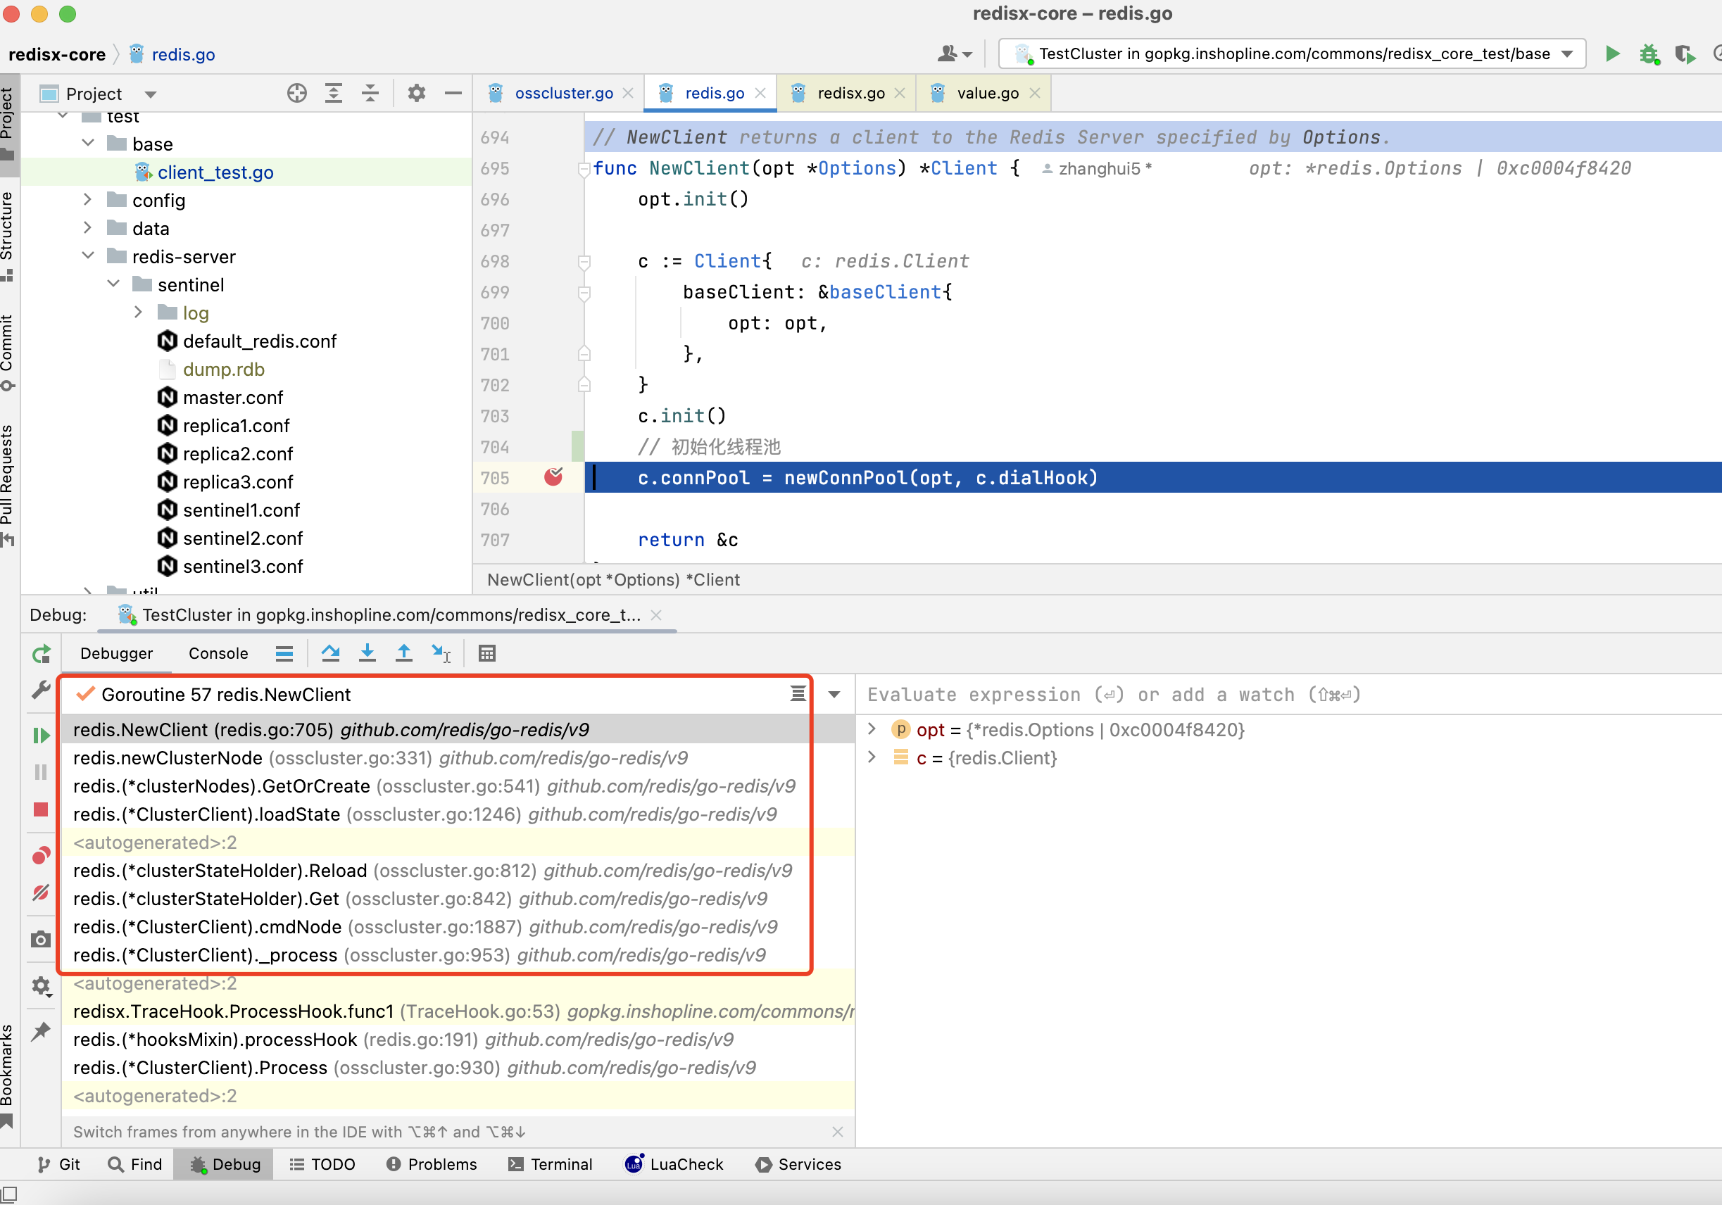
Task: Select the Debugger tab
Action: coord(116,654)
